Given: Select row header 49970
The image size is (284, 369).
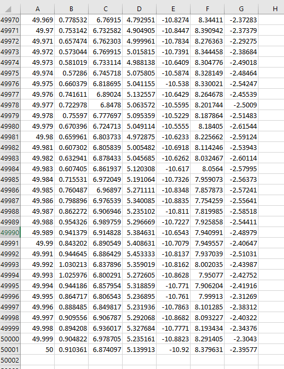Looking at the screenshot, I should [10, 20].
